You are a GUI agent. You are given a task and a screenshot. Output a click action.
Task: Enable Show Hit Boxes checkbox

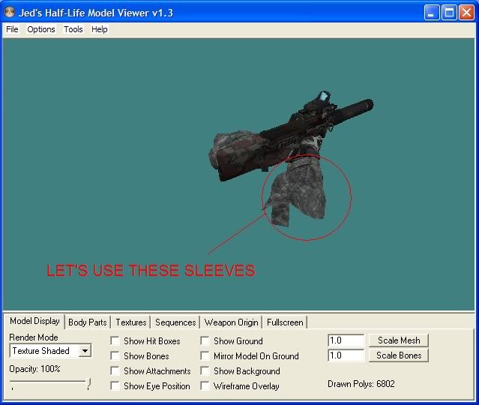115,340
